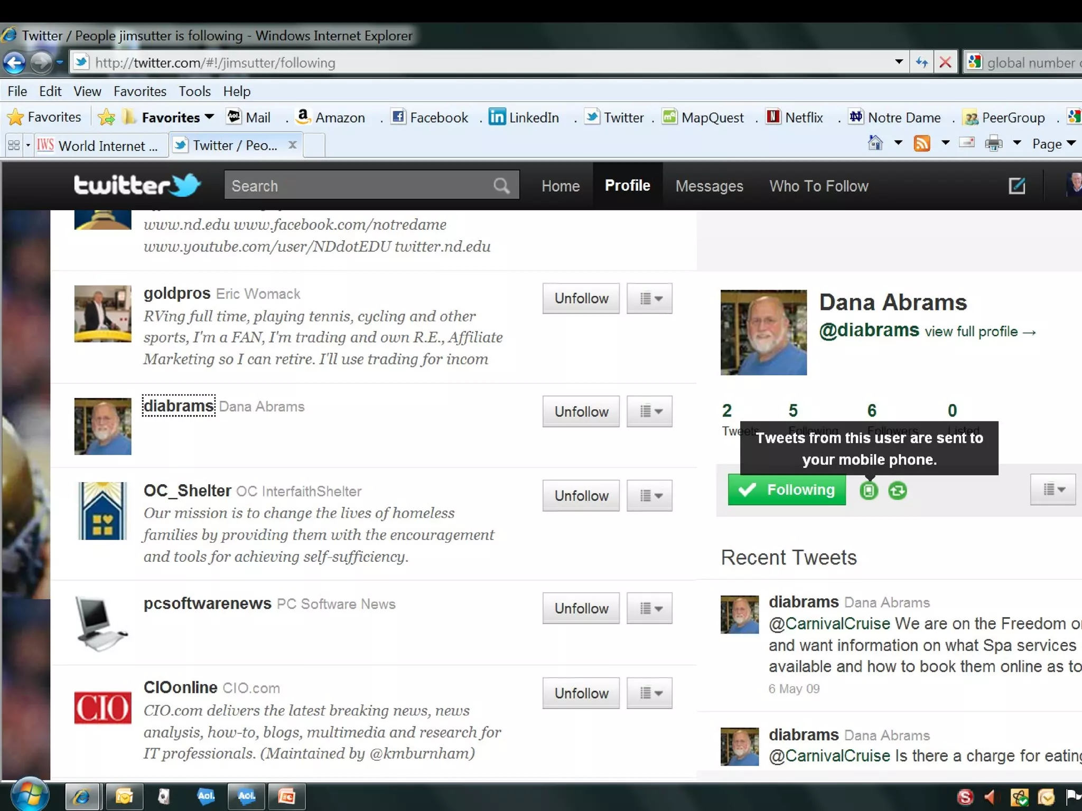The height and width of the screenshot is (811, 1082).
Task: Click the compose new tweet icon
Action: [1016, 186]
